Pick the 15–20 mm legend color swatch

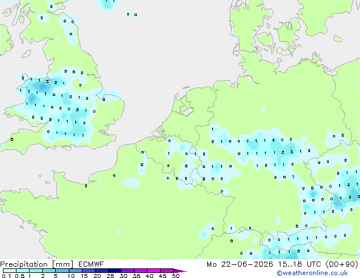tap(88, 271)
